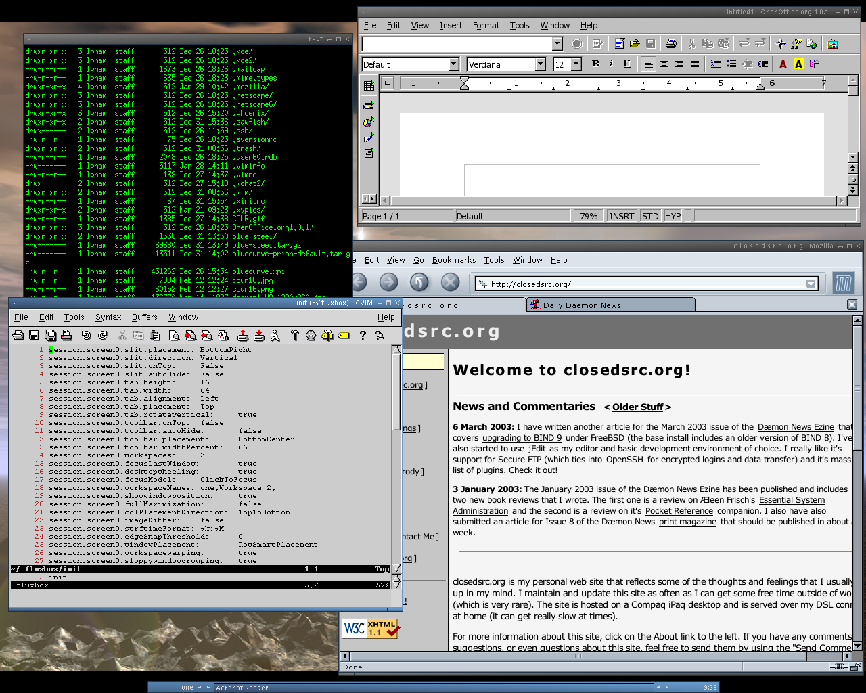Click the Paste icon in GVIM toolbar
866x693 pixels.
pos(155,335)
